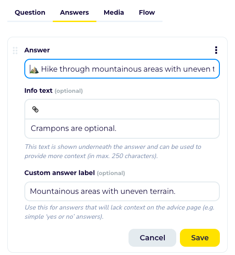
Task: Open the Media tab
Action: click(x=114, y=12)
